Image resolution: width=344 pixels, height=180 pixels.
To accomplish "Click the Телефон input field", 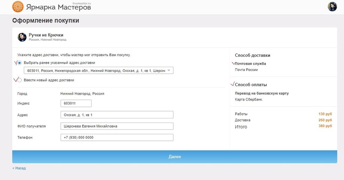I will [x=117, y=137].
